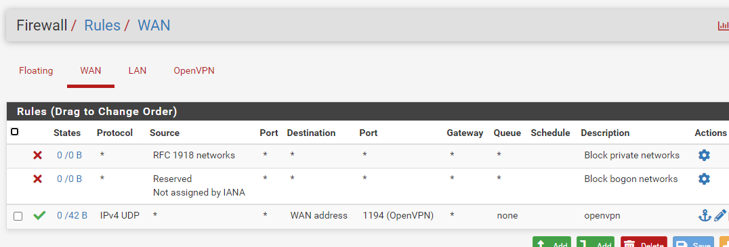Click green checkmark on openvpn rule
Screen dimensions: 729x247
coord(39,215)
